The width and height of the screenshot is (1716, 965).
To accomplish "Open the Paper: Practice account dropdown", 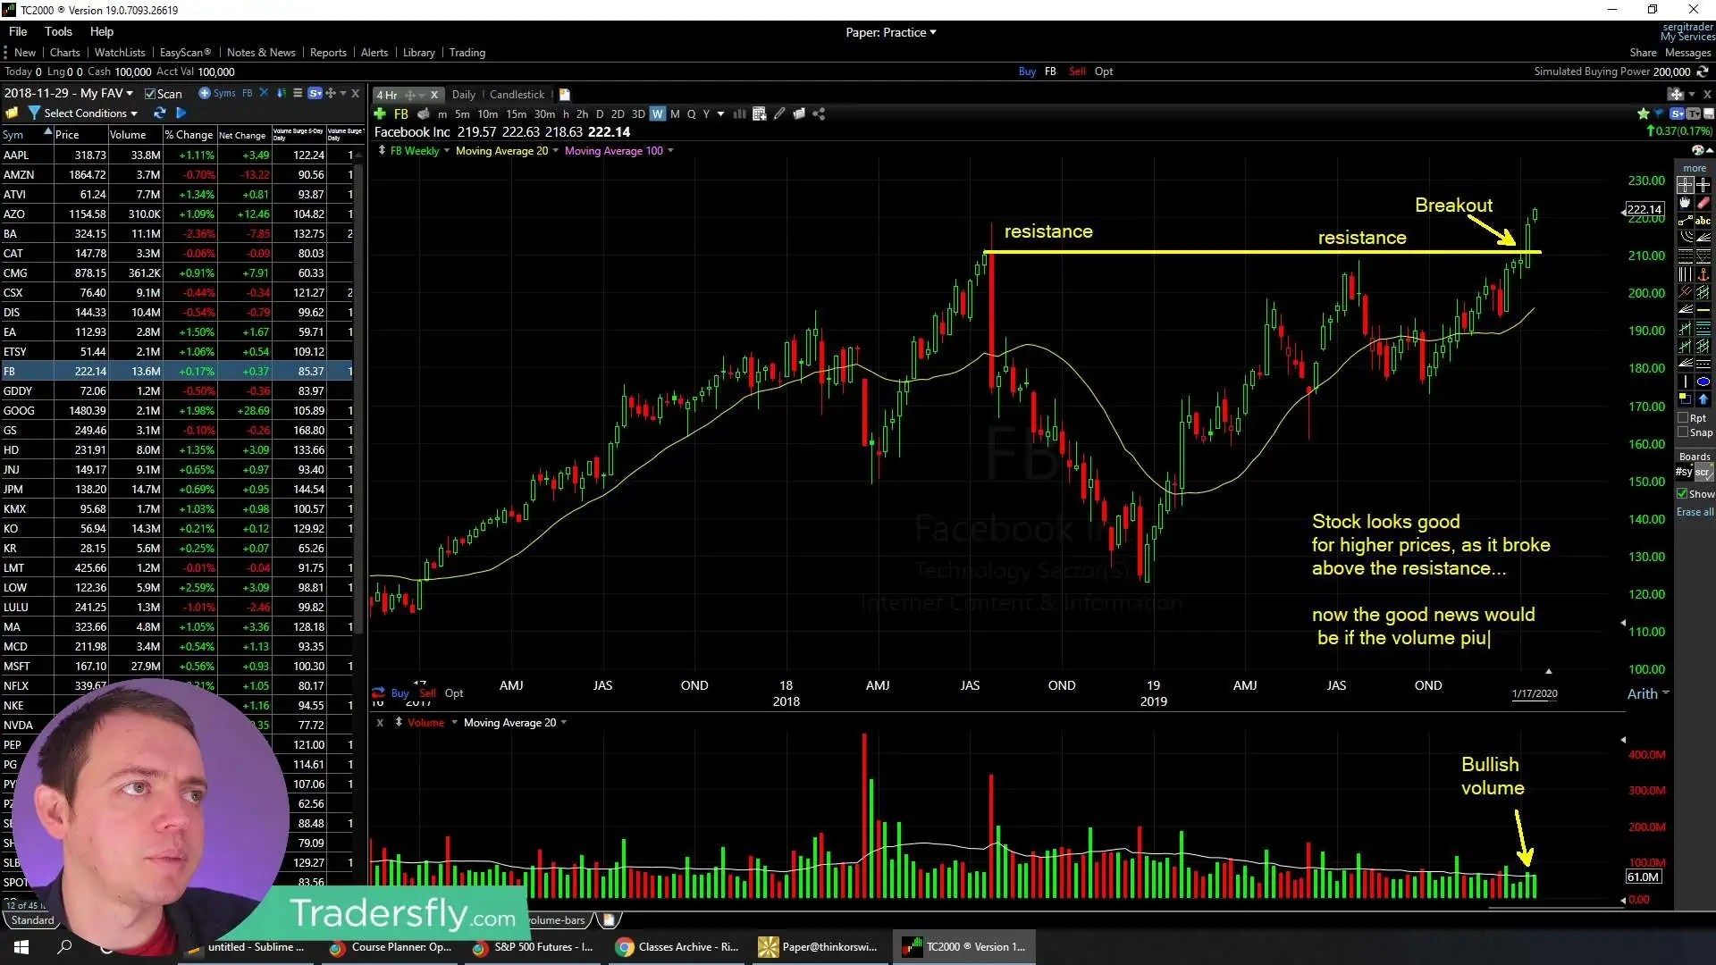I will click(890, 32).
